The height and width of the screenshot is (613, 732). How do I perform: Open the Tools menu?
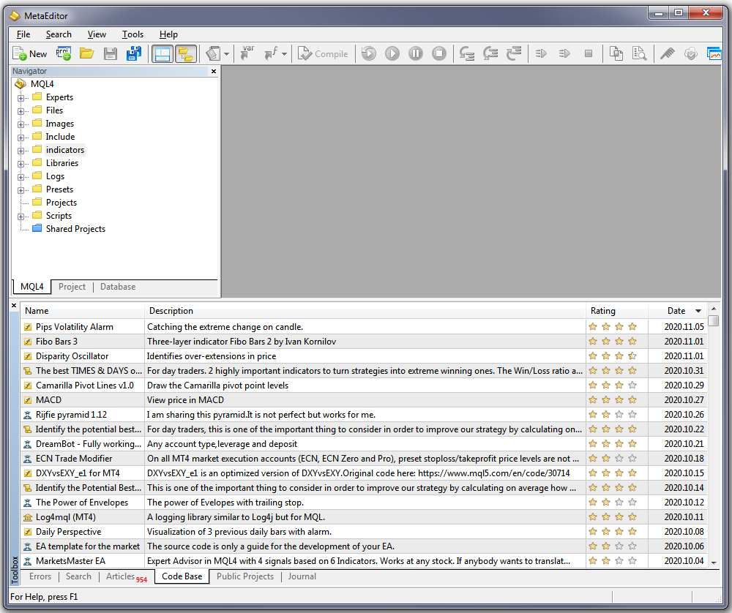[x=132, y=34]
